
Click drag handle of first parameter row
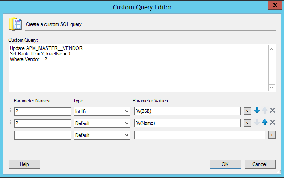[x=10, y=111]
